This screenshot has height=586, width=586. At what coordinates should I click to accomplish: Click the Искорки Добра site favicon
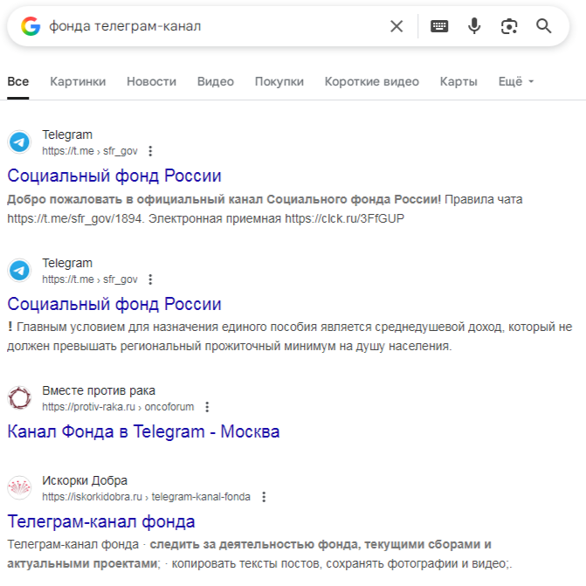click(x=19, y=488)
